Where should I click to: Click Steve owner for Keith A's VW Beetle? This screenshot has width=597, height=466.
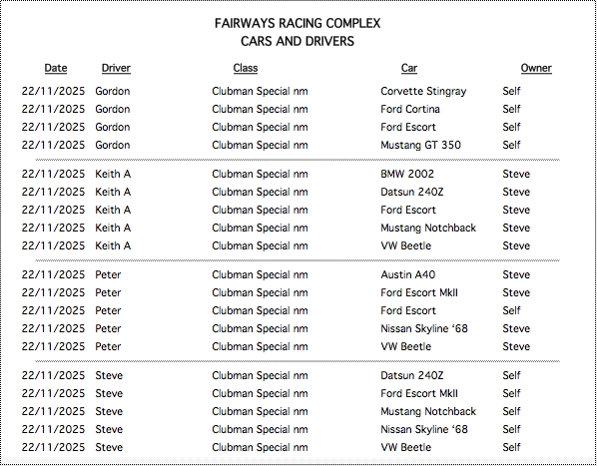coord(516,245)
